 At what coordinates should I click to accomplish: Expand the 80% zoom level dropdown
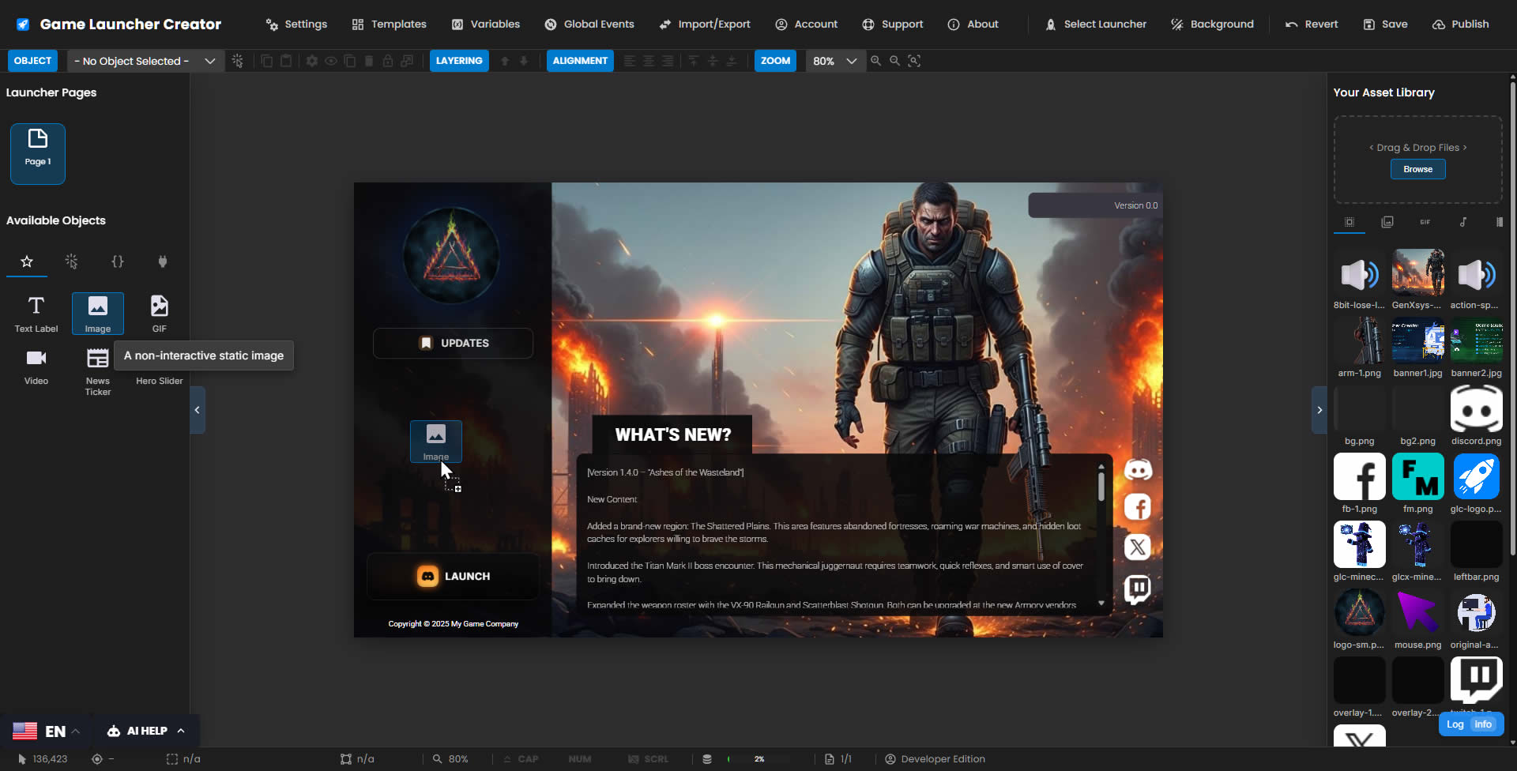tap(834, 61)
